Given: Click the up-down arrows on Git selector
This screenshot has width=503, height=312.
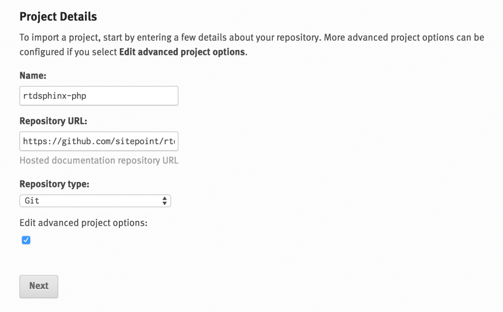Looking at the screenshot, I should [165, 201].
